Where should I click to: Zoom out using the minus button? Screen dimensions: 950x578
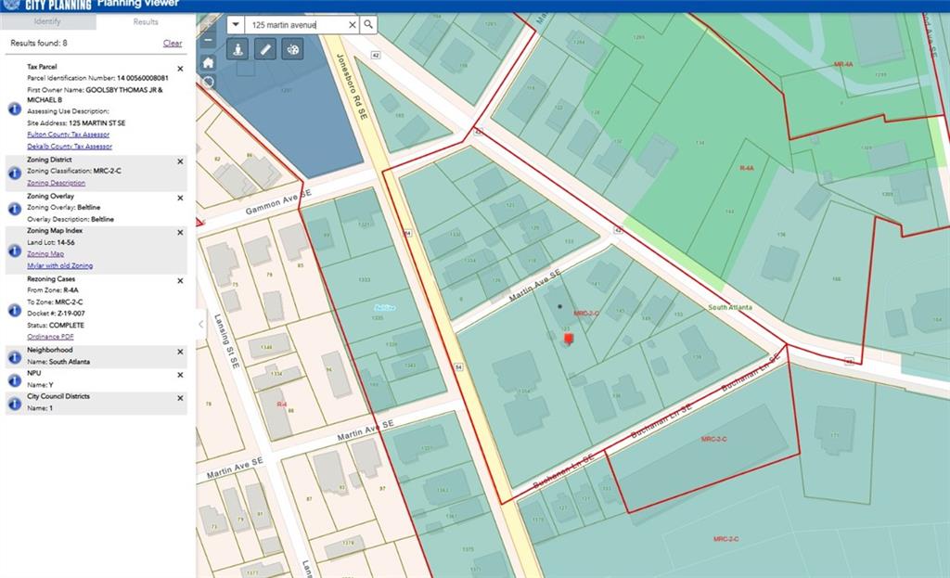209,41
